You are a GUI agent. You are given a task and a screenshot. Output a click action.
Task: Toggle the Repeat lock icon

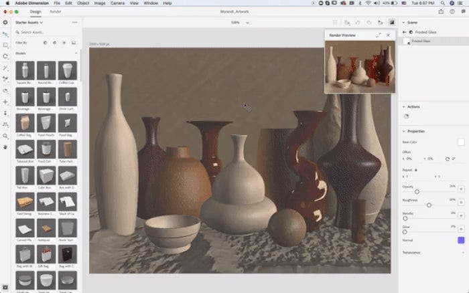[x=416, y=170]
